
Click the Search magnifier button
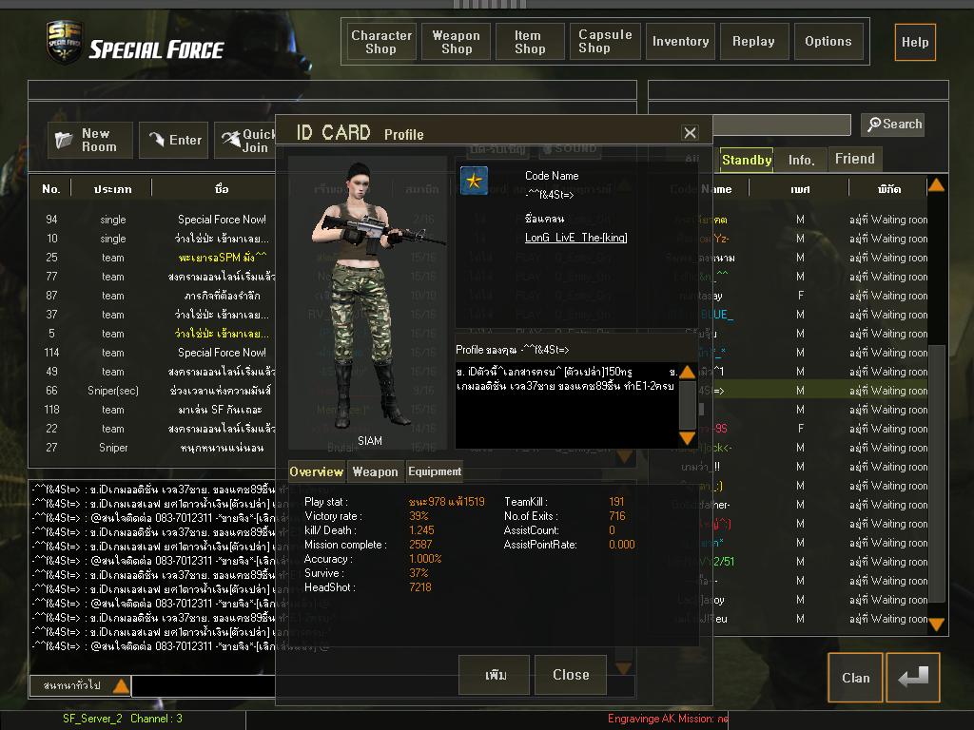click(x=894, y=125)
